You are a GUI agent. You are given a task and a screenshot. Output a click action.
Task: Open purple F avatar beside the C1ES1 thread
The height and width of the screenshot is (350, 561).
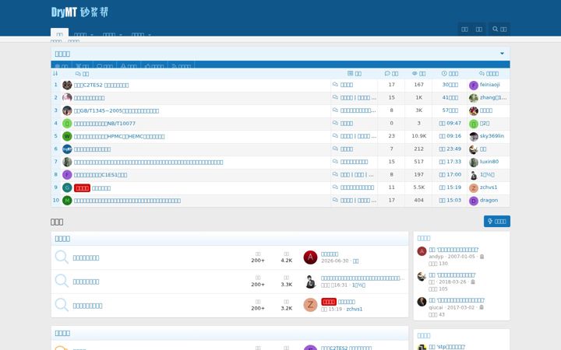67,175
